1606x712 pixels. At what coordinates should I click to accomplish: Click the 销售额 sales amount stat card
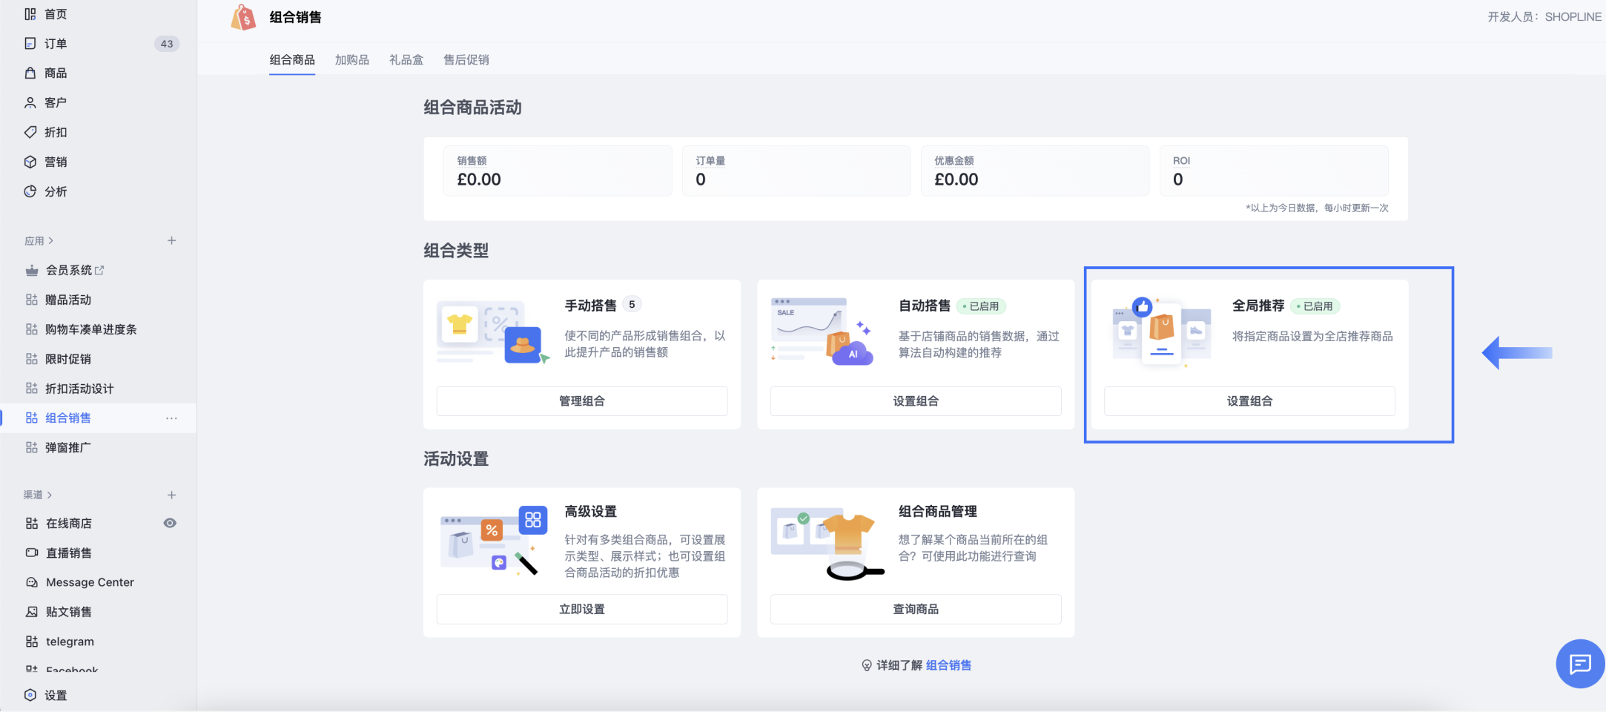coord(558,171)
